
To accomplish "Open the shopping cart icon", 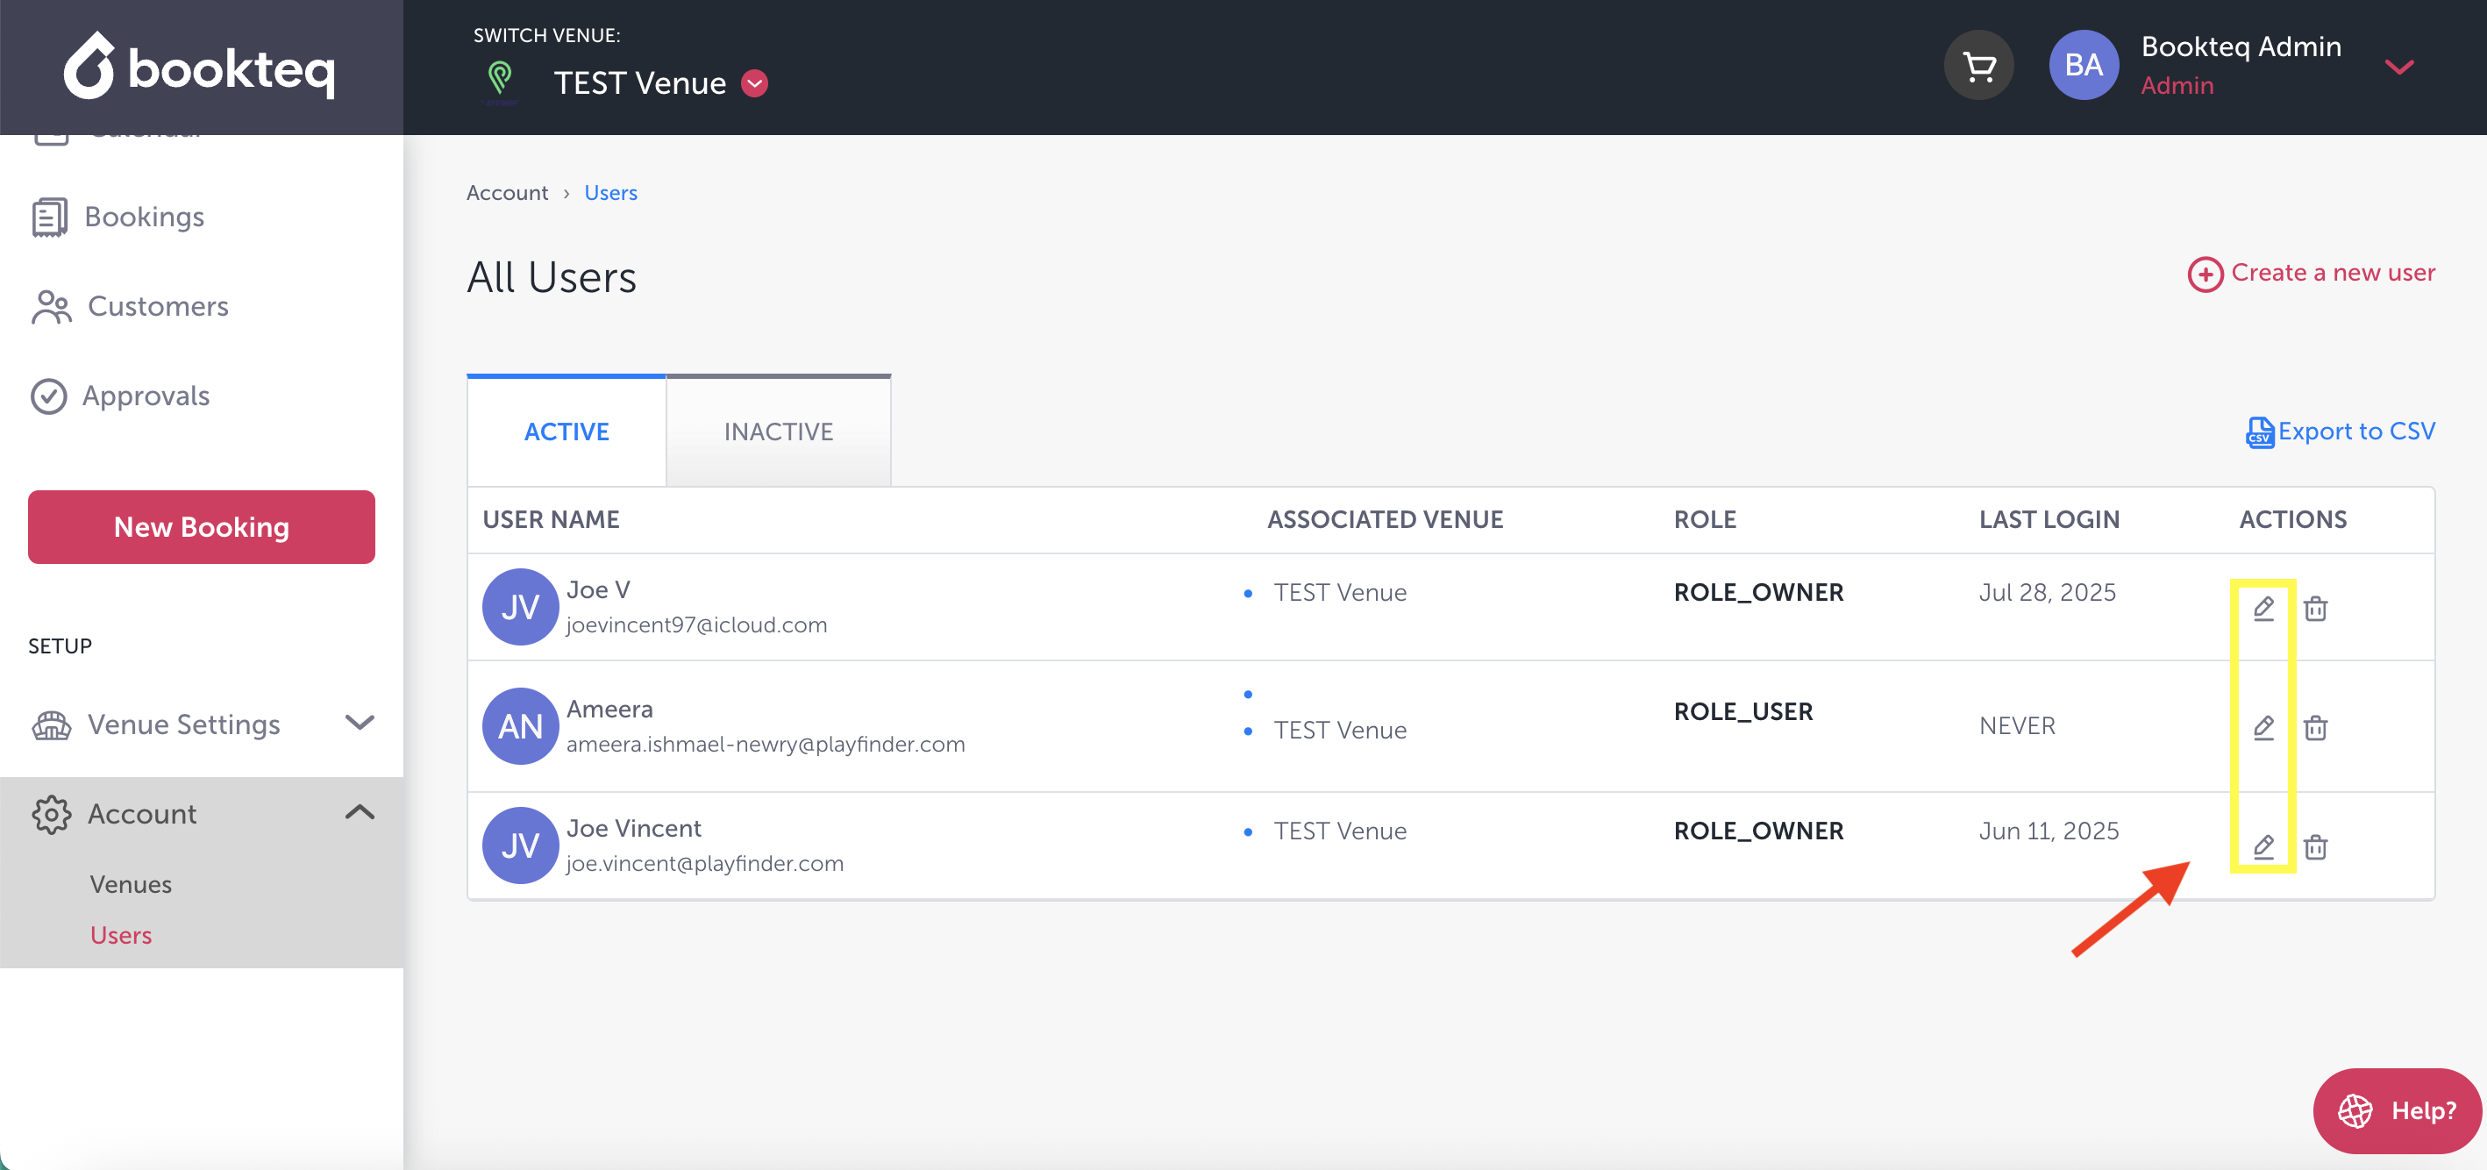I will (x=1978, y=66).
